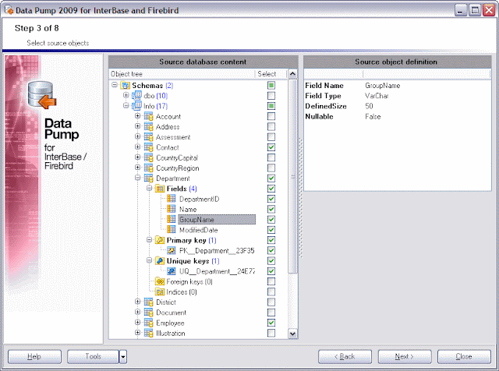Uncheck the Department table checkbox
Viewport: 499px width, 371px height.
(271, 178)
